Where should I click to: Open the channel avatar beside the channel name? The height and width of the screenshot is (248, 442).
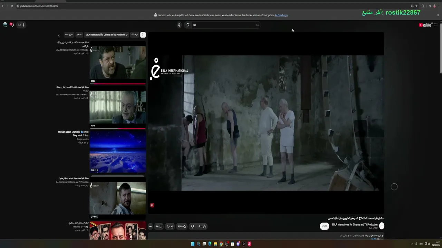(382, 226)
